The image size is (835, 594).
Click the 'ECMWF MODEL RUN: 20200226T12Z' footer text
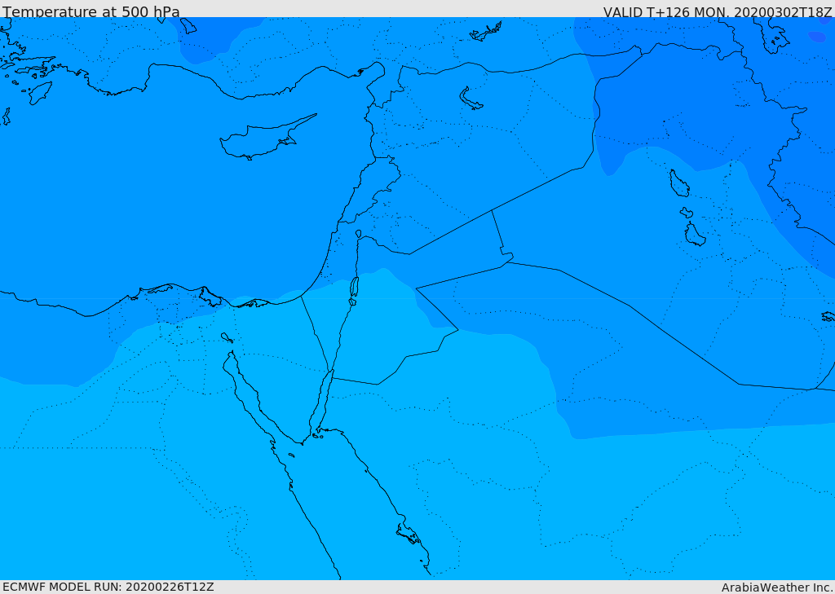click(x=108, y=587)
